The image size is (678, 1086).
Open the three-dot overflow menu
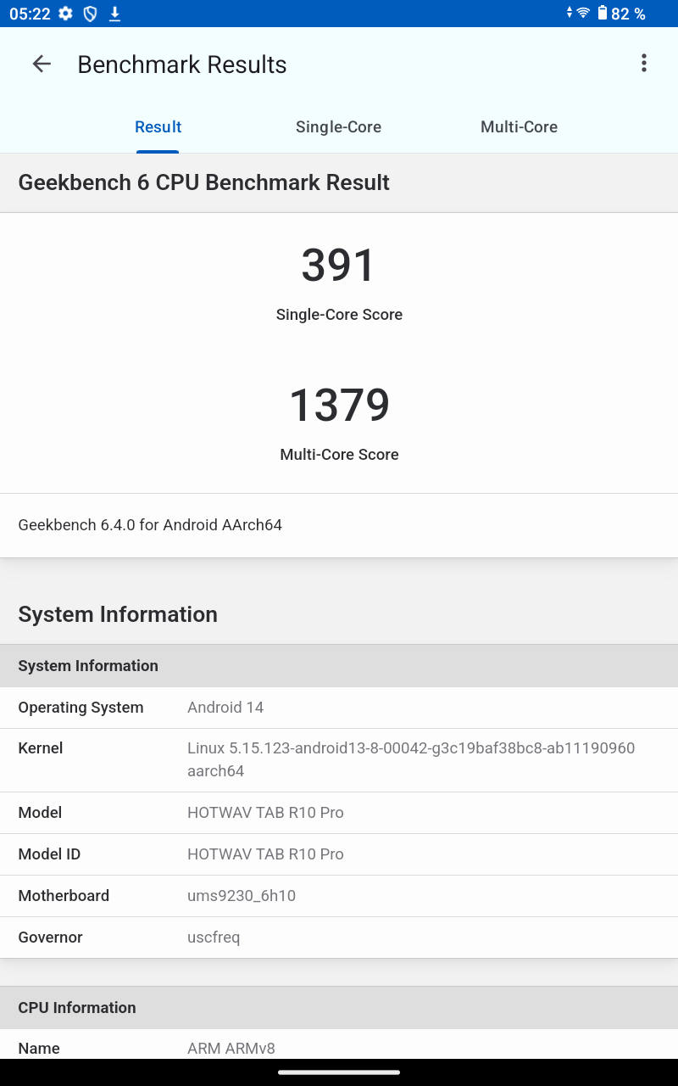tap(643, 64)
